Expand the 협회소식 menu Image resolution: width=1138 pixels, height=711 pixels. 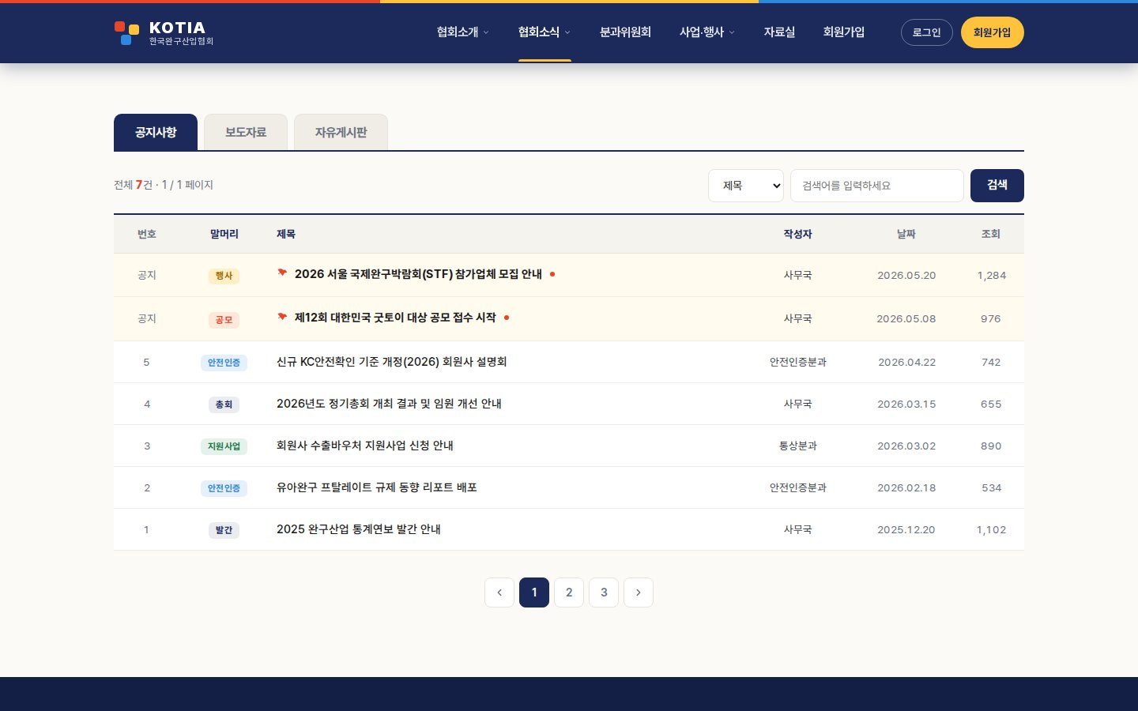(545, 32)
